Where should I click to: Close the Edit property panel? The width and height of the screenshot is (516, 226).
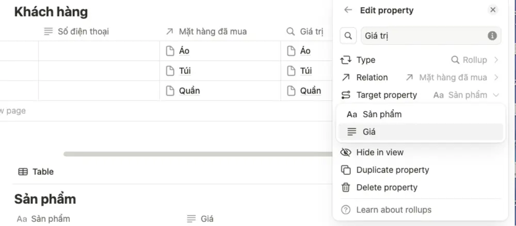point(493,10)
